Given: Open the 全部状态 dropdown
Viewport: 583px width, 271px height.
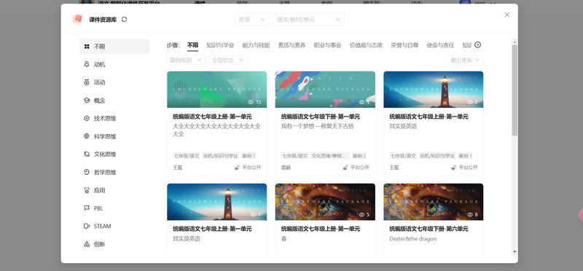Looking at the screenshot, I should (228, 60).
